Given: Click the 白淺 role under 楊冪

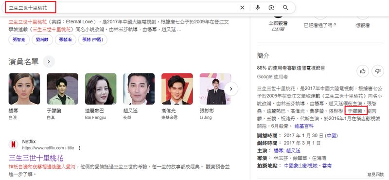Looking at the screenshot, I should pyautogui.click(x=13, y=117).
